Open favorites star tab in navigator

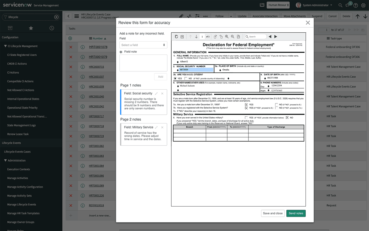point(31,28)
